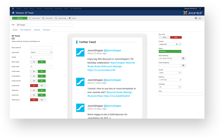Screen dimensions: 222x139
Task: Open the Layout style dropdown
Action: 41,52
